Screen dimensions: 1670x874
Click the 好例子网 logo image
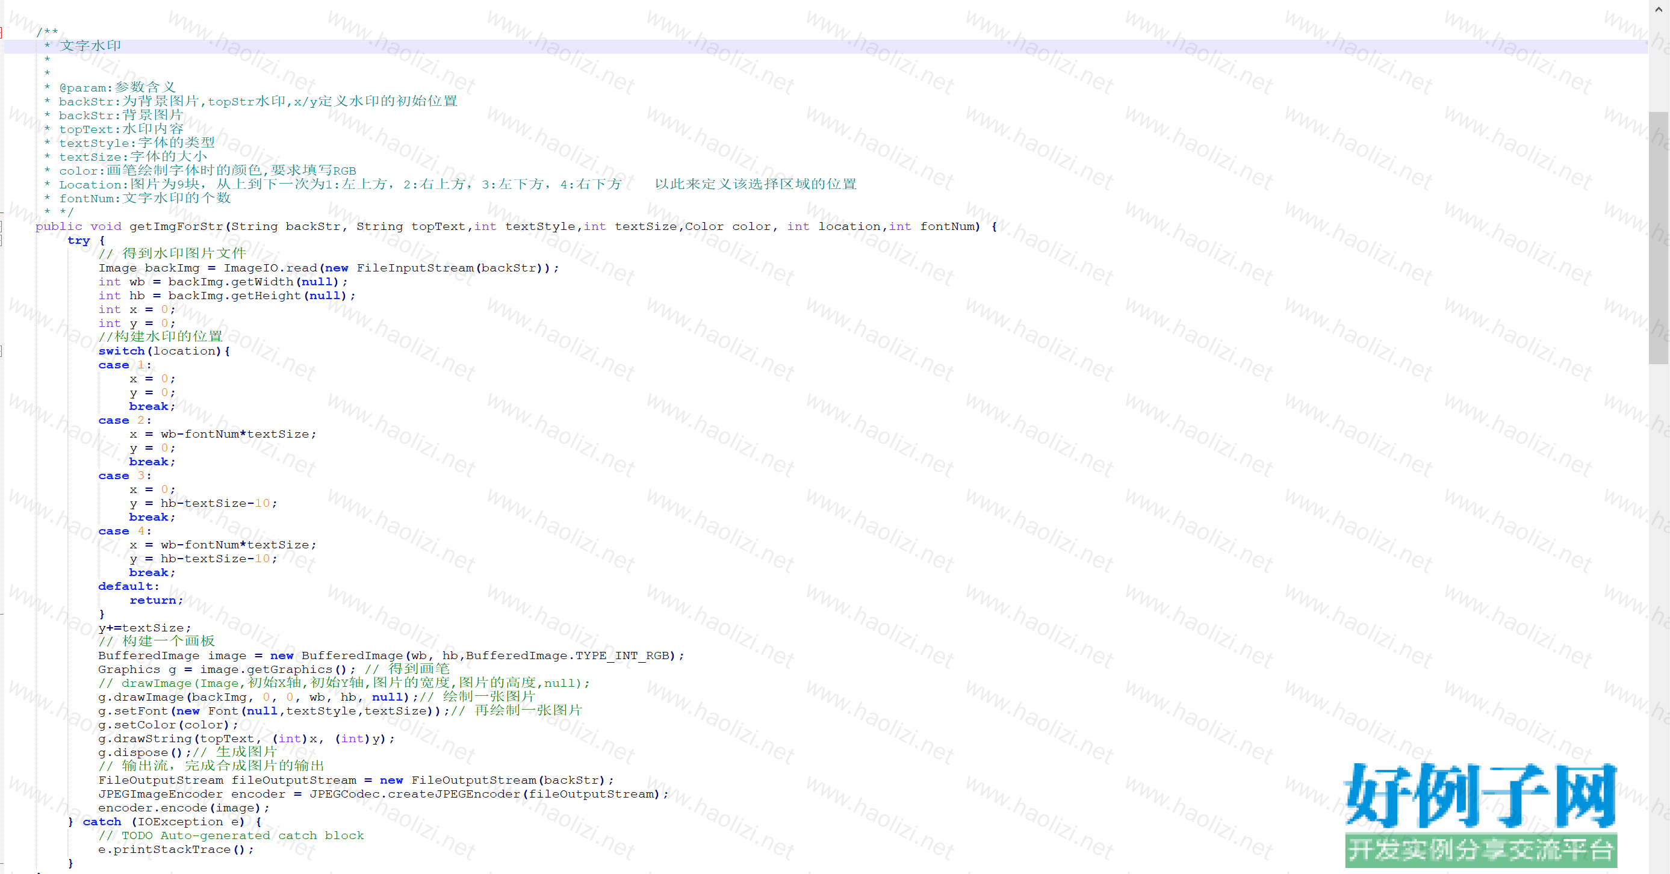[x=1480, y=795]
